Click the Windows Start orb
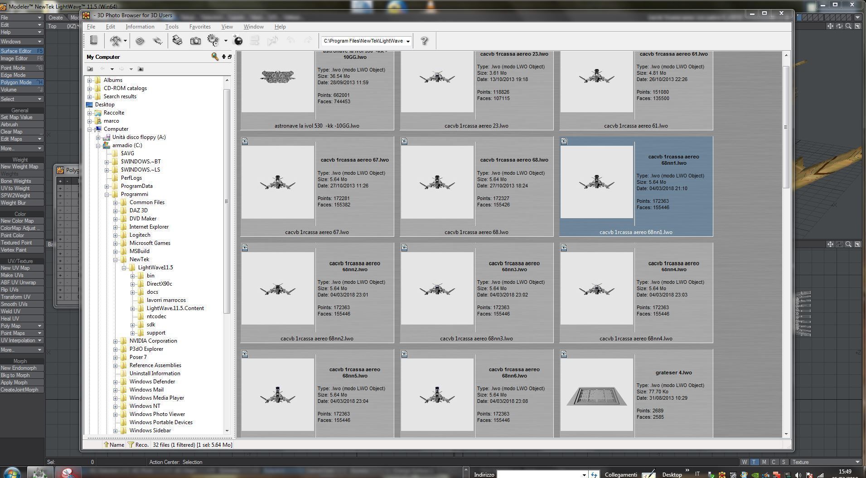 tap(11, 472)
